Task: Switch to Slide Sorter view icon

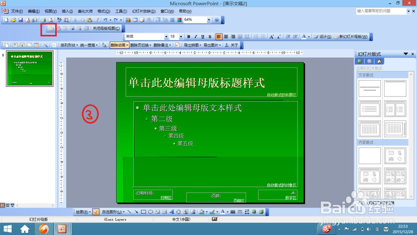Action: (x=8, y=205)
